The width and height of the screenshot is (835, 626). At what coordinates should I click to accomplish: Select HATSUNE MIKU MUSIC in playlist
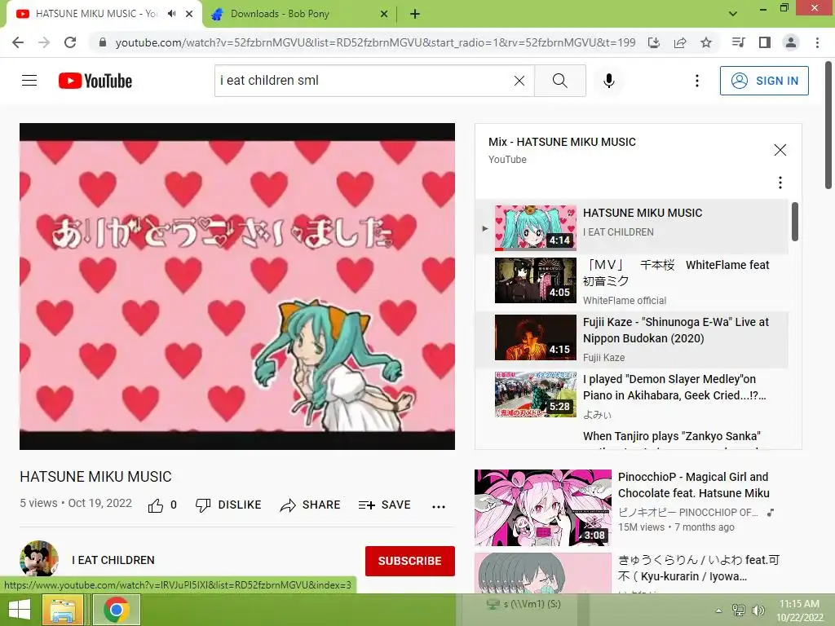pyautogui.click(x=632, y=227)
